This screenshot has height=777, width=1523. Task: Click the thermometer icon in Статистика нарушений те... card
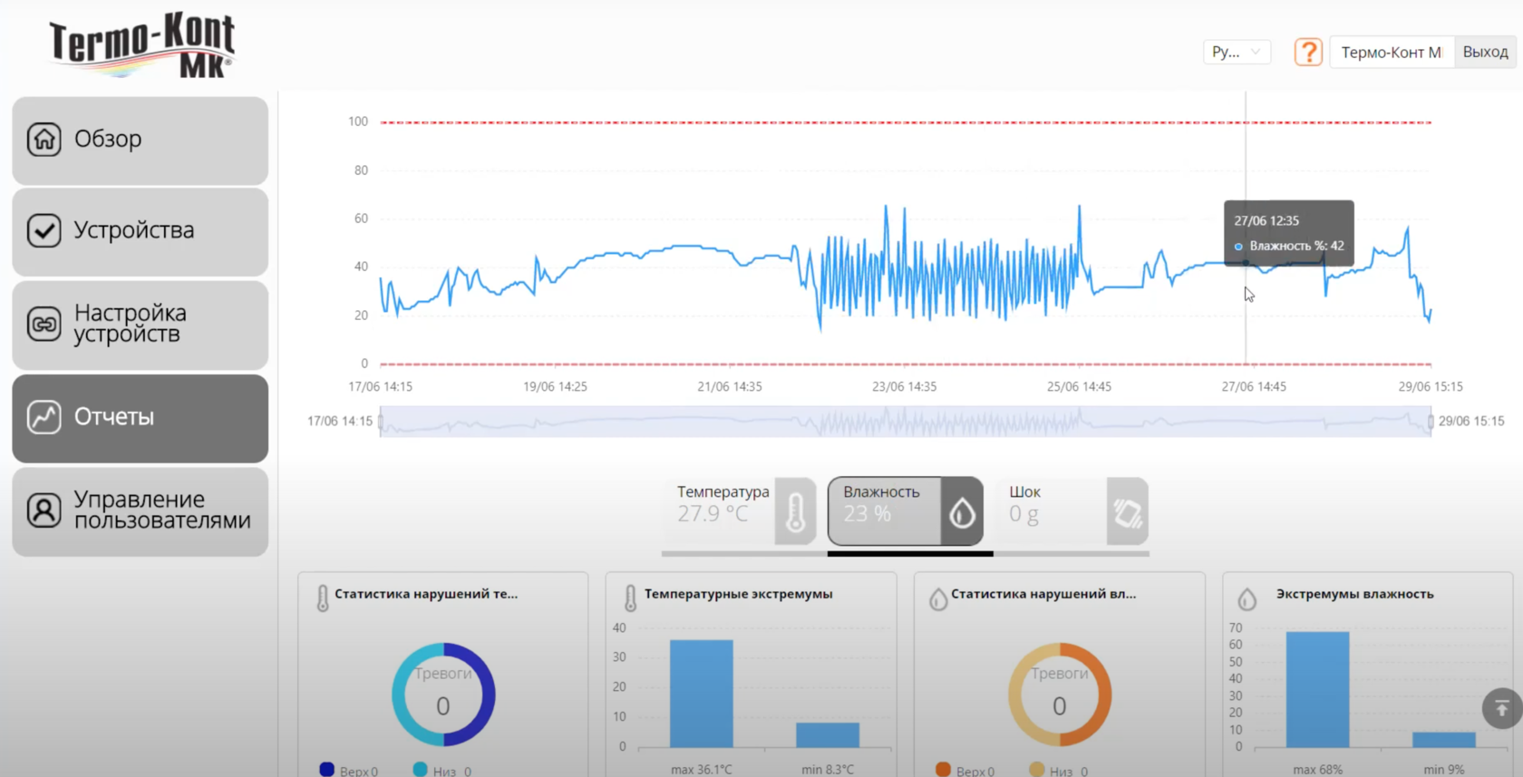pos(323,597)
